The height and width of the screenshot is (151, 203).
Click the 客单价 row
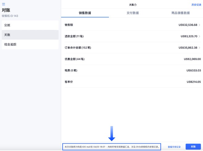pos(132,82)
